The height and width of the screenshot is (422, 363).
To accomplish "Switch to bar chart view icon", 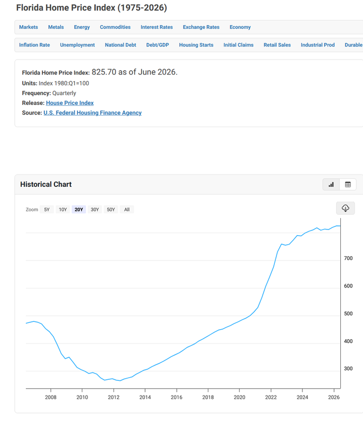I will coord(331,184).
